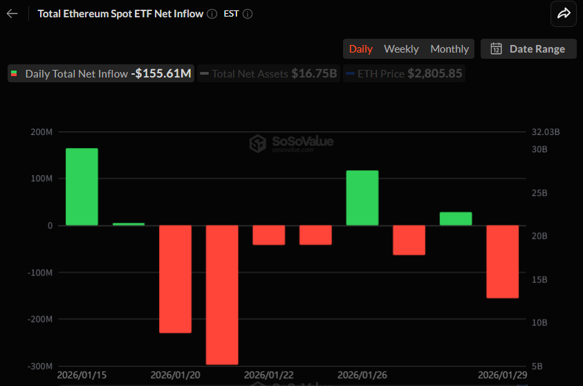The image size is (583, 386).
Task: Click the share arrow icon
Action: pos(563,13)
